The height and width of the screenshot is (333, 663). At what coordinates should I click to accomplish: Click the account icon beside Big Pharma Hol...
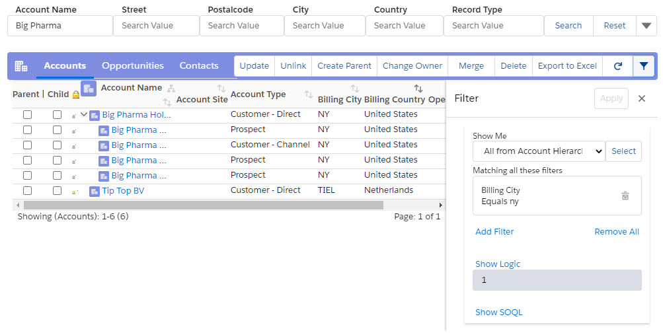point(95,116)
